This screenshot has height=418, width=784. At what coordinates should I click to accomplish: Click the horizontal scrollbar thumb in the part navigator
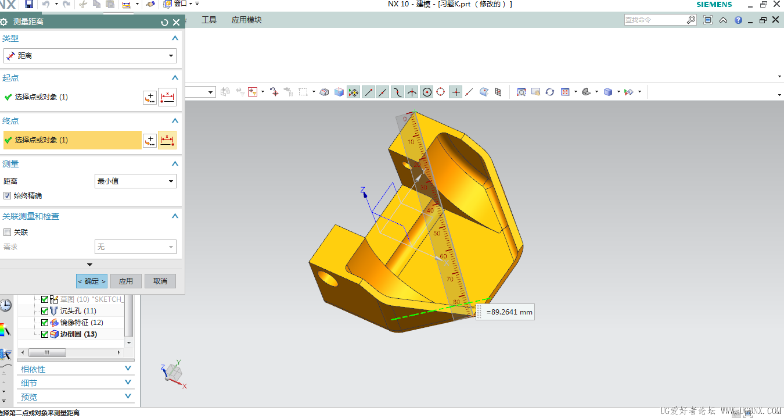click(x=47, y=353)
